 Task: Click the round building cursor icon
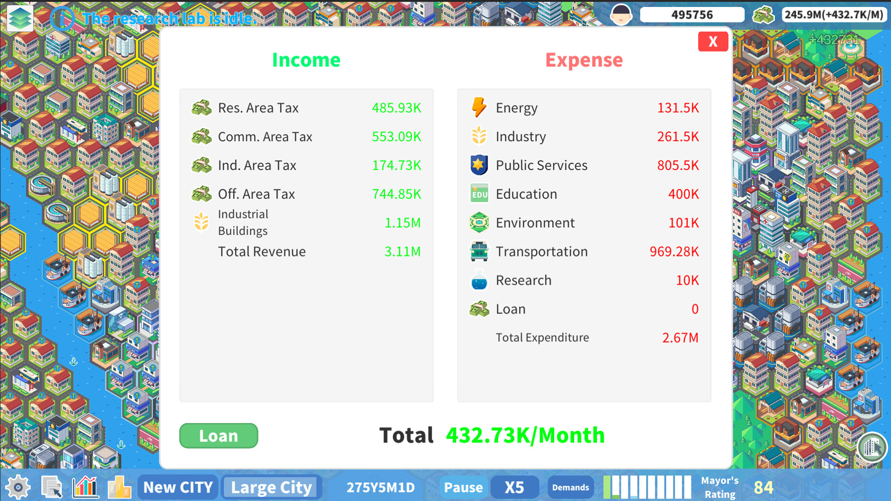coord(872,447)
